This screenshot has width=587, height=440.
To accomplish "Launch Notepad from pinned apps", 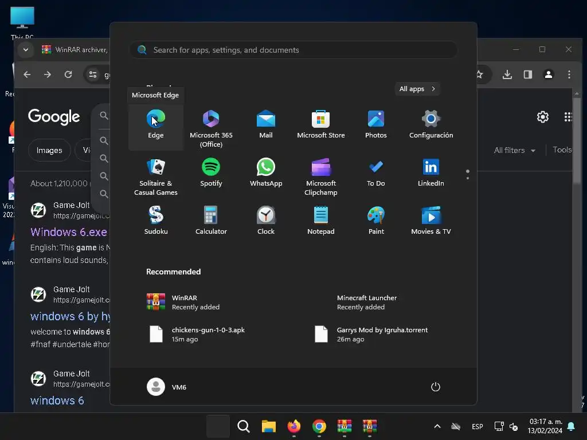I will click(x=321, y=221).
